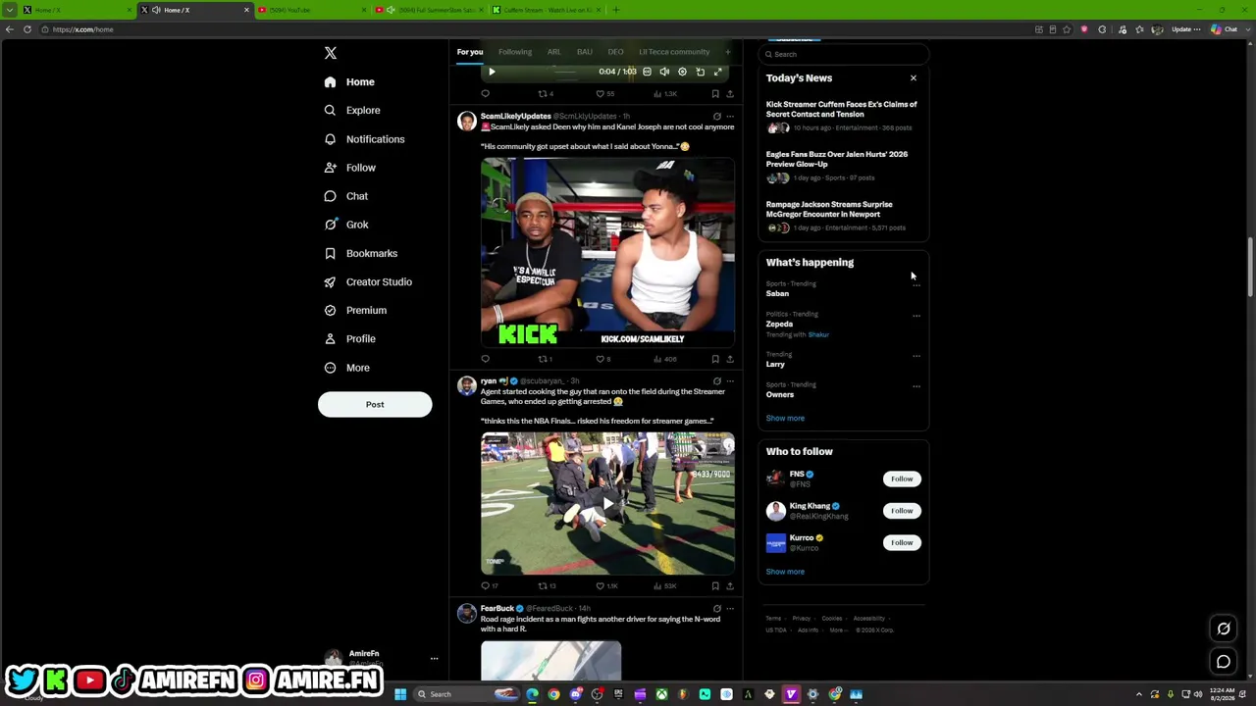This screenshot has width=1256, height=706.
Task: Toggle captions on the video player
Action: point(647,72)
